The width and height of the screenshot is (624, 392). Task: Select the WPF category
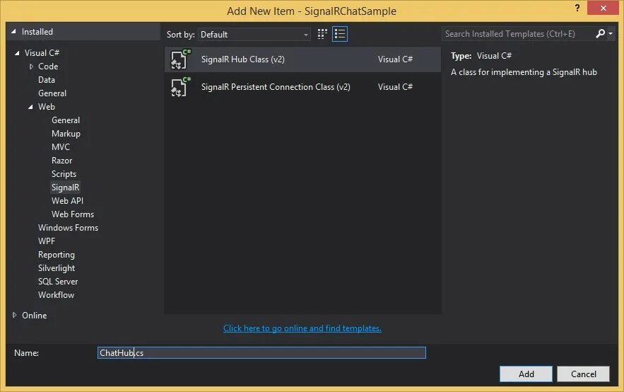(47, 241)
